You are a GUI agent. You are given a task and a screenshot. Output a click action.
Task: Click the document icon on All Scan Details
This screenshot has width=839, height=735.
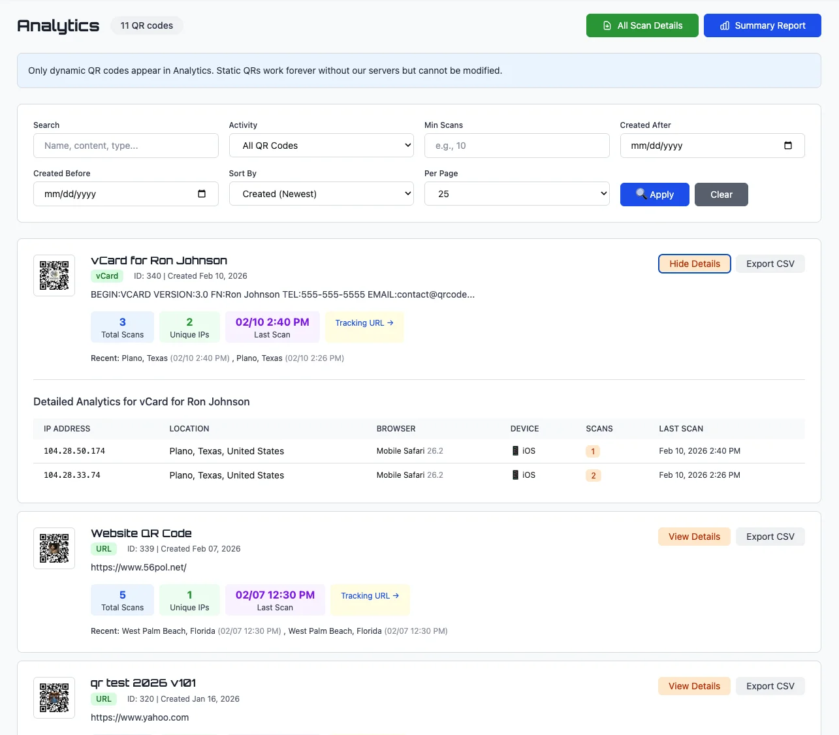tap(607, 25)
